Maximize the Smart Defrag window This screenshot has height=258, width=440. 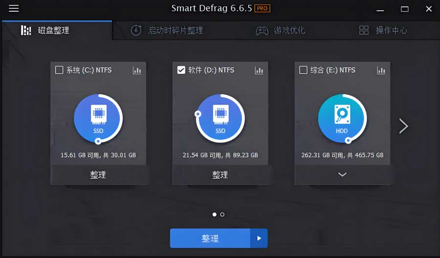coord(404,9)
